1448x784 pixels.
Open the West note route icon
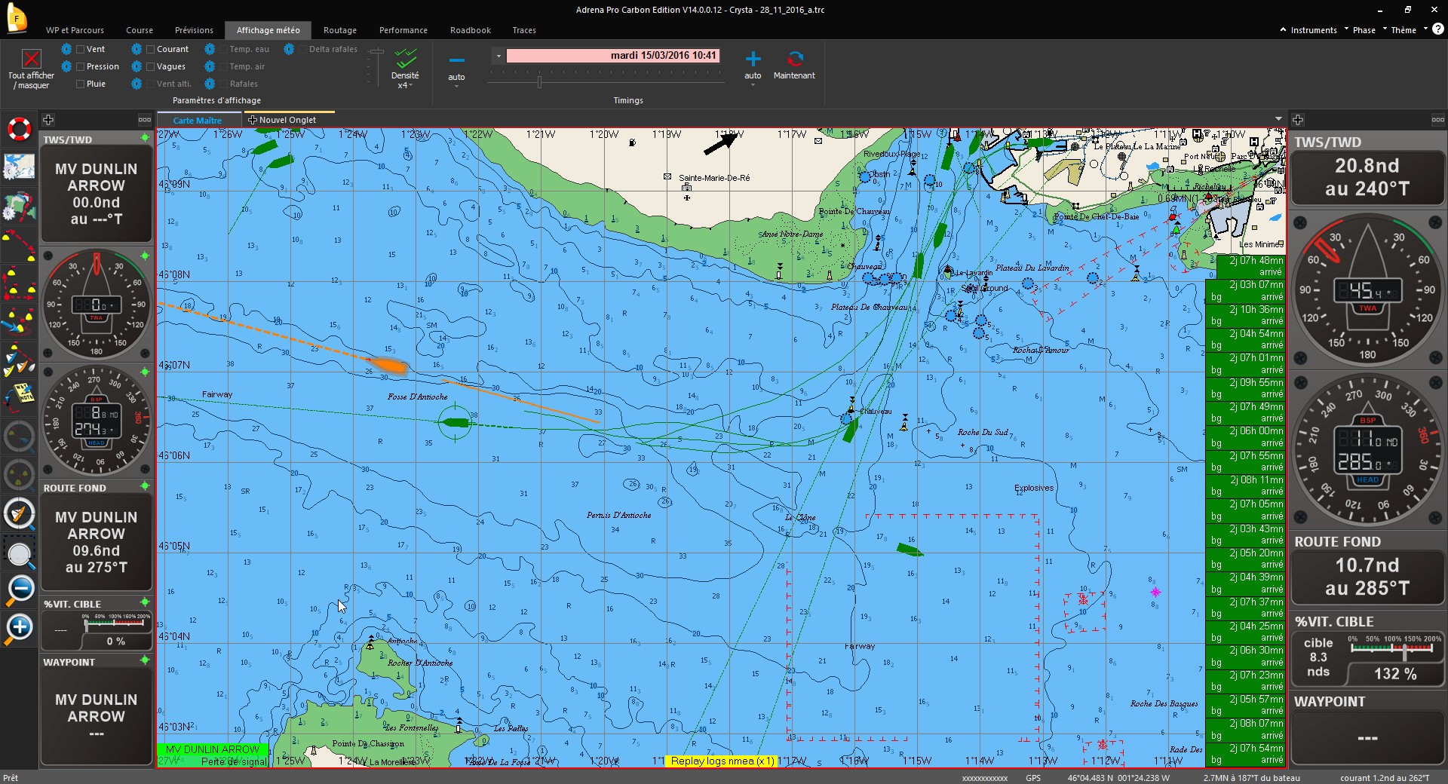pyautogui.click(x=20, y=399)
